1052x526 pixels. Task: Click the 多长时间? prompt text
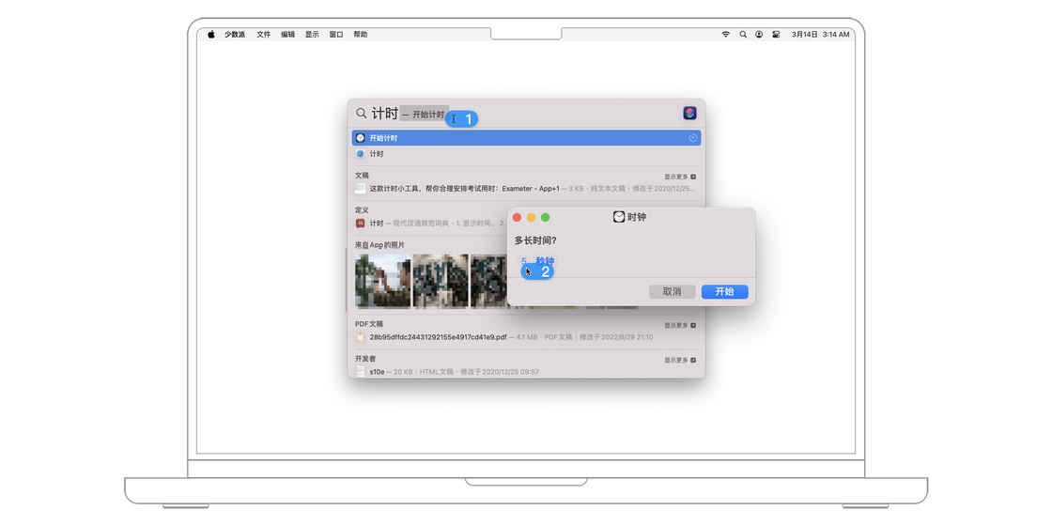(x=535, y=240)
